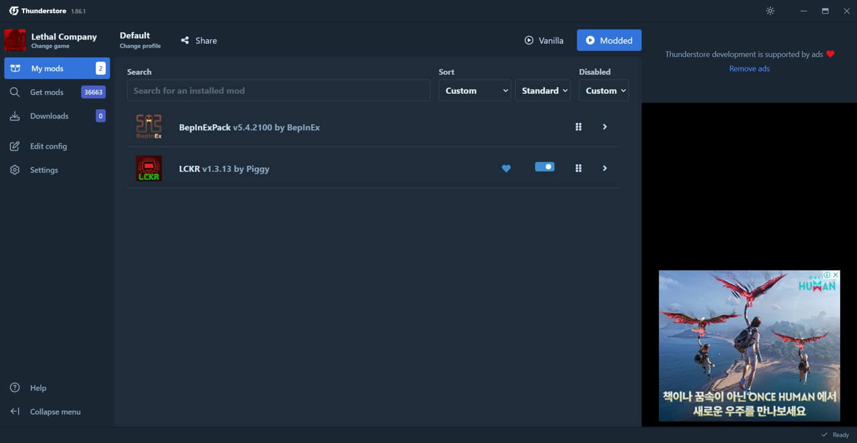The height and width of the screenshot is (443, 857).
Task: Click the Lethal Company game thumbnail
Action: point(15,40)
